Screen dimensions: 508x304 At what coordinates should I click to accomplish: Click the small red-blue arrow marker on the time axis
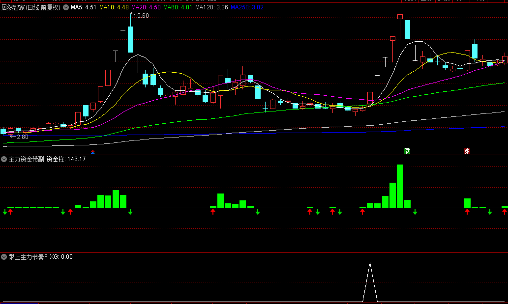coord(92,152)
